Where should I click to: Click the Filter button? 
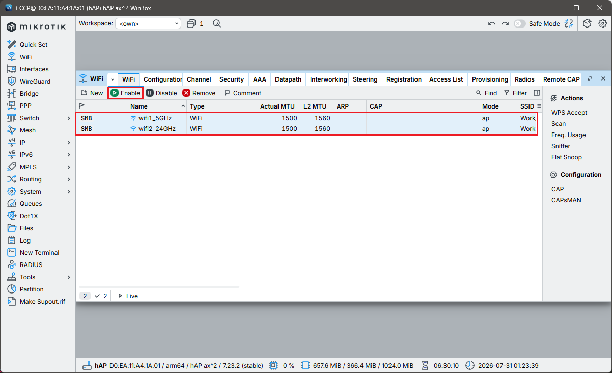[515, 93]
